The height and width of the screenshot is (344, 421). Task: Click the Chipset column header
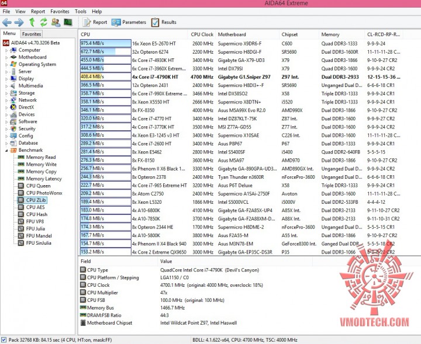pyautogui.click(x=299, y=34)
